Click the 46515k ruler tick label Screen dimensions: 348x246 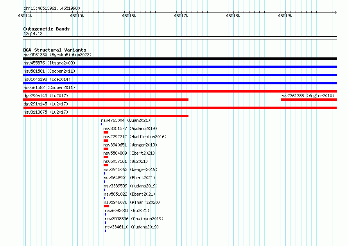(x=77, y=16)
